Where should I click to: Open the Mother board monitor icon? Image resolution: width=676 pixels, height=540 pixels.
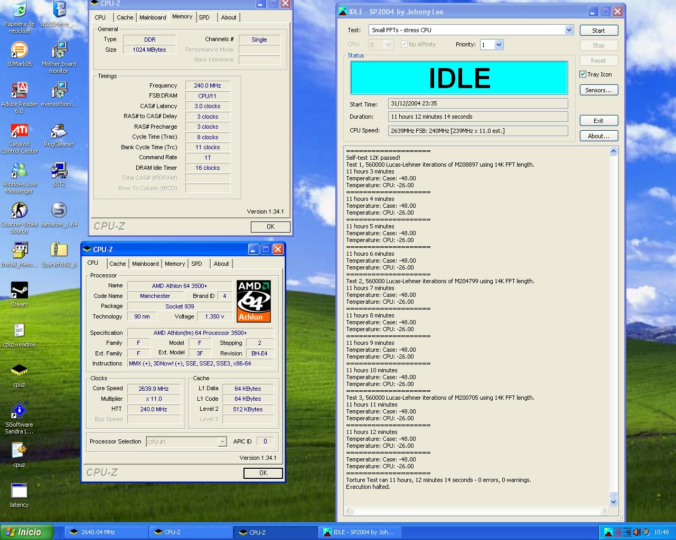point(59,51)
